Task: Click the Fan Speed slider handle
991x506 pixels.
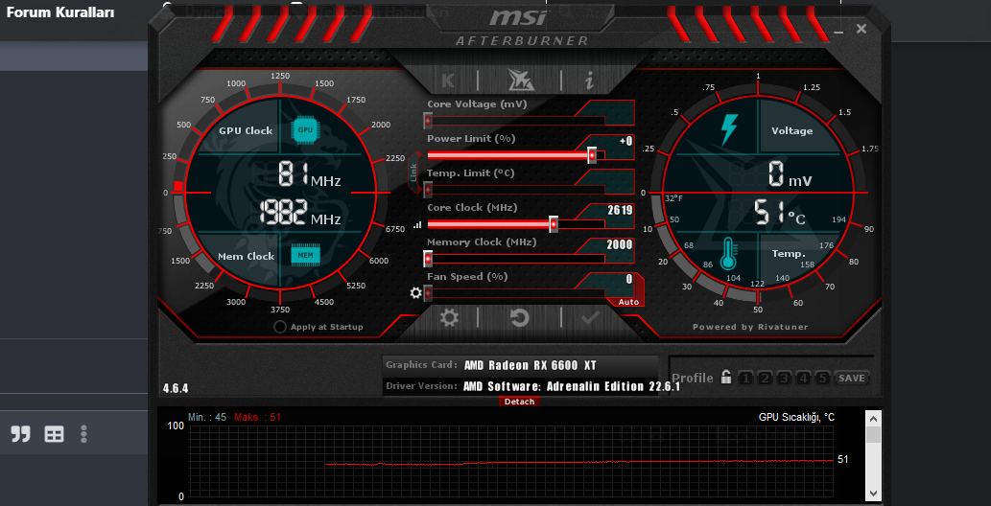Action: [x=428, y=293]
